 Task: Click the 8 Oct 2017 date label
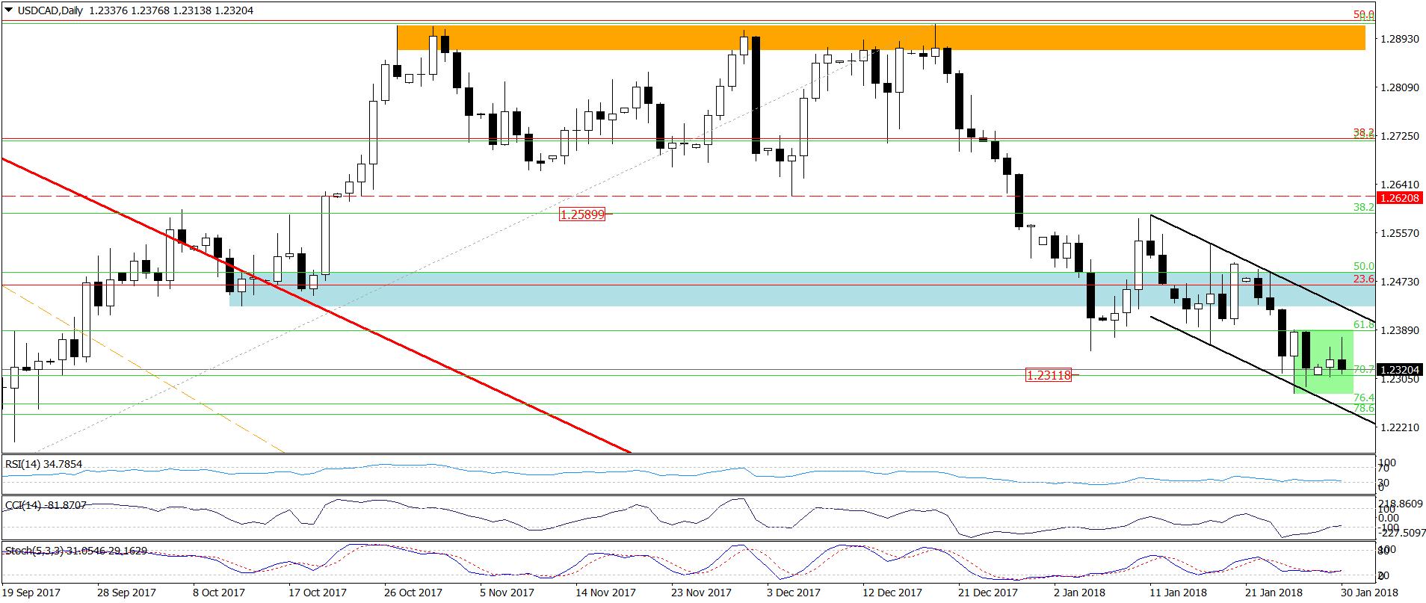[219, 593]
